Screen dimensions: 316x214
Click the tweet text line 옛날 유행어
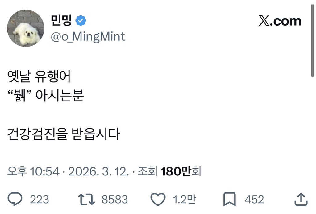(39, 77)
